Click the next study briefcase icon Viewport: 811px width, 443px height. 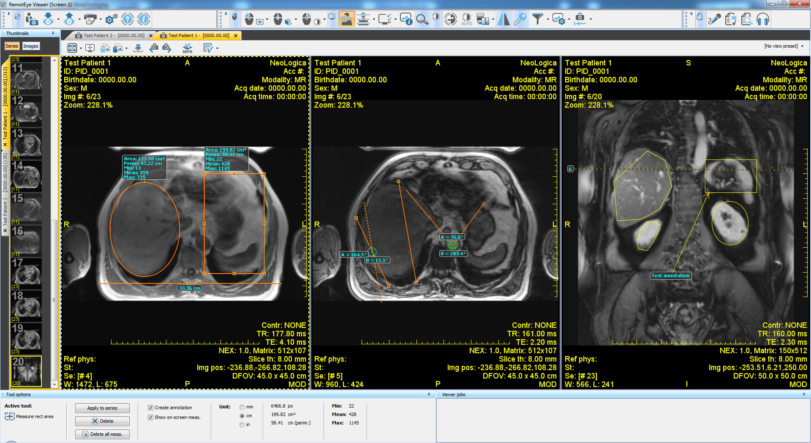(167, 48)
